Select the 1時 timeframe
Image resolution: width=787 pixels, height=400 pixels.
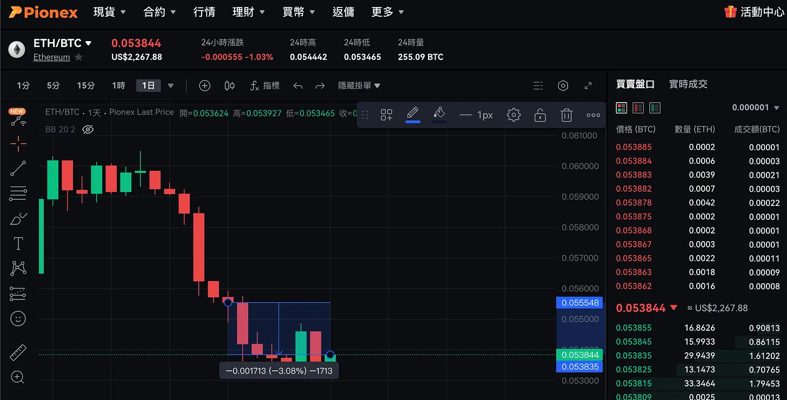pos(118,85)
